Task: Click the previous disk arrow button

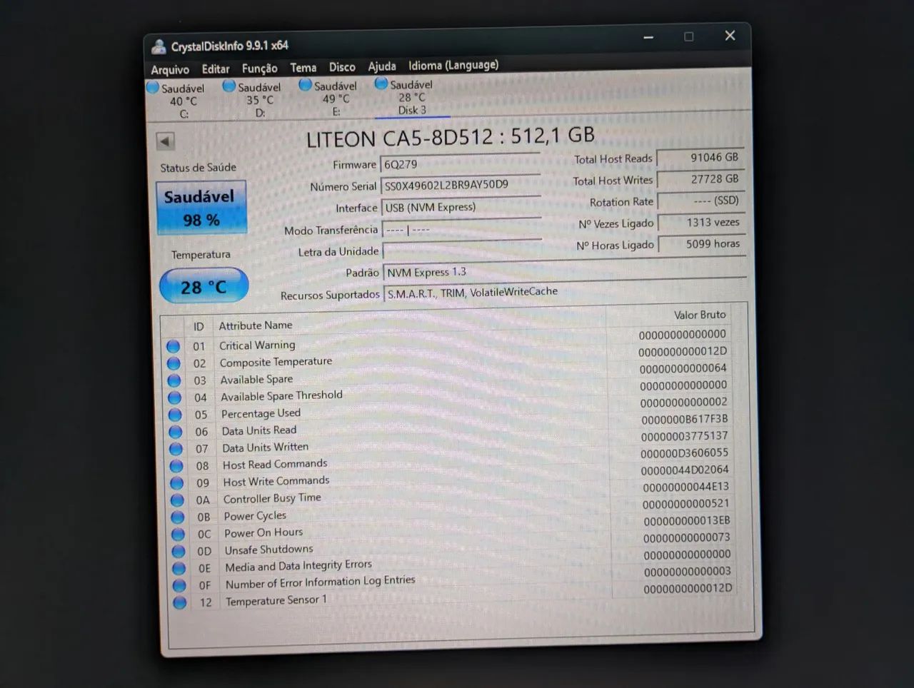Action: pos(165,141)
